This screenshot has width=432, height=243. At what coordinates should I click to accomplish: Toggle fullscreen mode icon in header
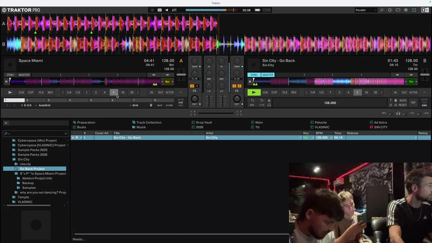pyautogui.click(x=414, y=10)
